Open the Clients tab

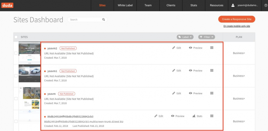coord(171,6)
